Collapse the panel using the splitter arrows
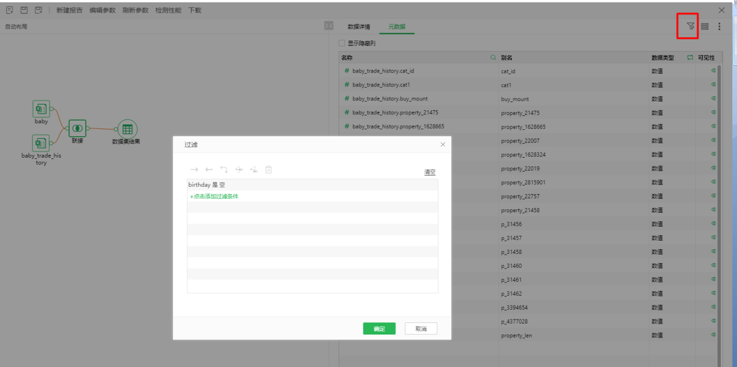 pyautogui.click(x=328, y=26)
